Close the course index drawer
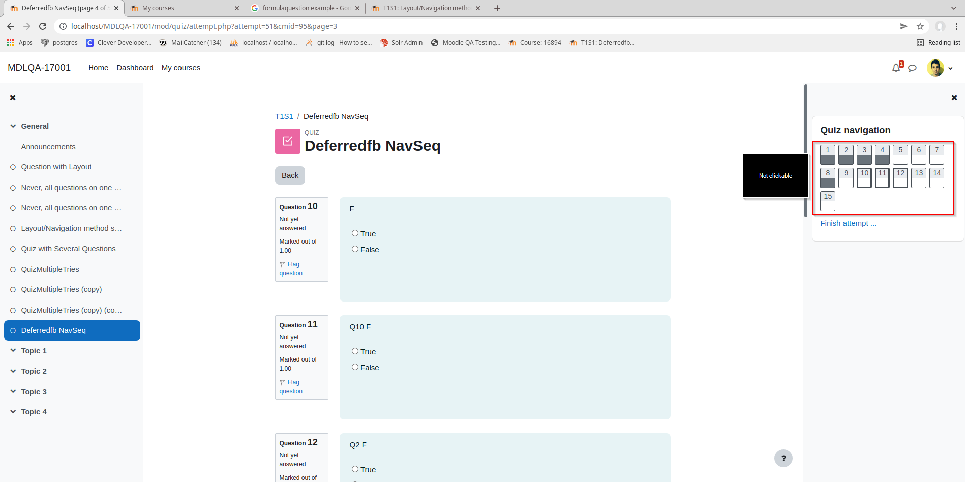 [13, 98]
